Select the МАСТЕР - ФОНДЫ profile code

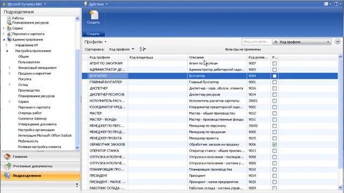coord(103,120)
